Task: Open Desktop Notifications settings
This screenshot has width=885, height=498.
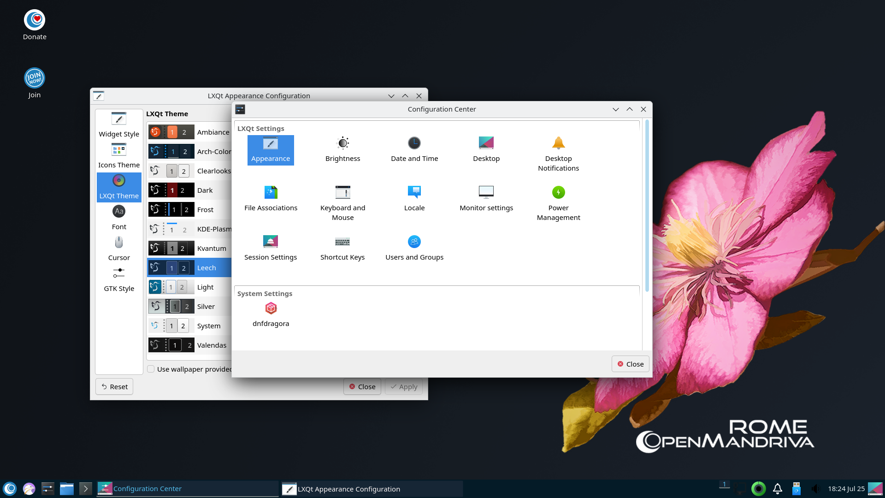Action: [x=558, y=155]
